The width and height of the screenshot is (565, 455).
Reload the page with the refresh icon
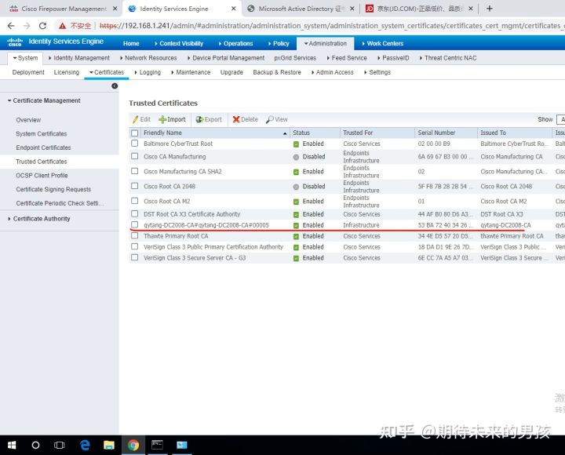click(x=42, y=26)
